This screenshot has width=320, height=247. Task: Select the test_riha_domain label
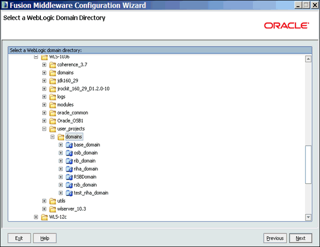[x=91, y=193]
